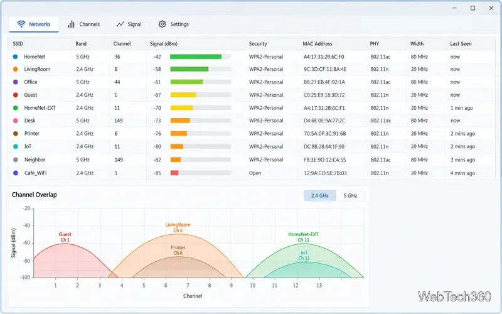The image size is (502, 314).
Task: Click the Printer Ch 6 chart label
Action: [178, 250]
